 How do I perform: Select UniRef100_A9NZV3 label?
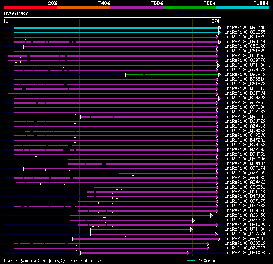[245, 70]
